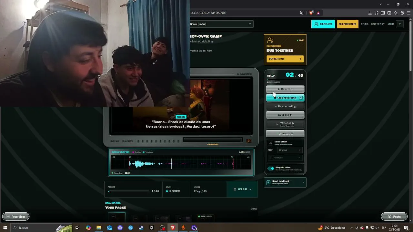Click the Watch dub button
Screen dimensions: 413x232
pyautogui.click(x=285, y=124)
